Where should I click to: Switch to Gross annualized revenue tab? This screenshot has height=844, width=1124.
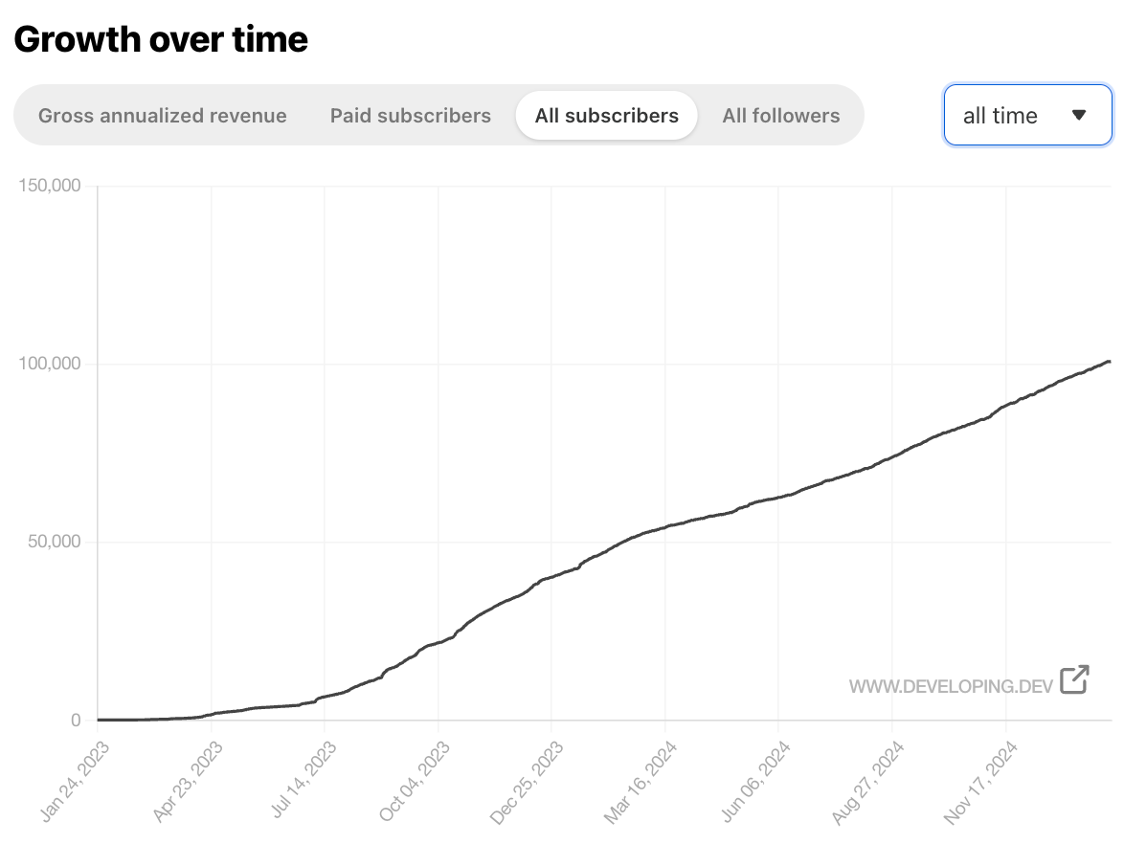163,116
